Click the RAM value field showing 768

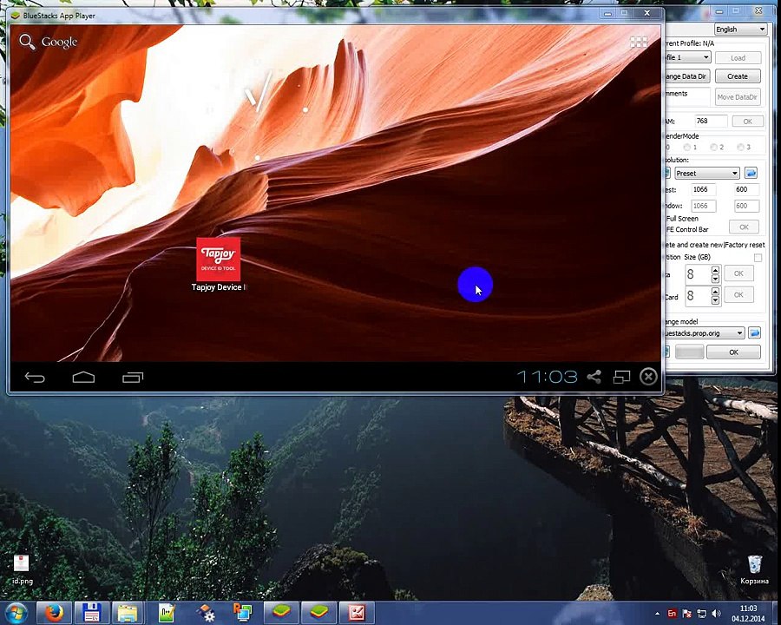tap(711, 121)
